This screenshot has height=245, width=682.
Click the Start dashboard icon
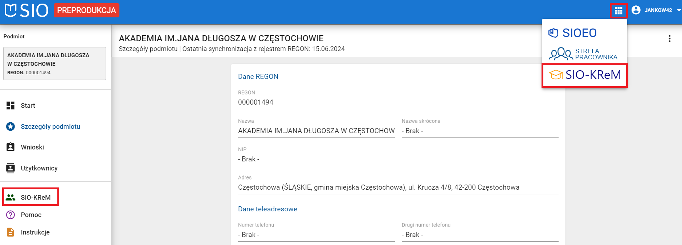pyautogui.click(x=11, y=106)
